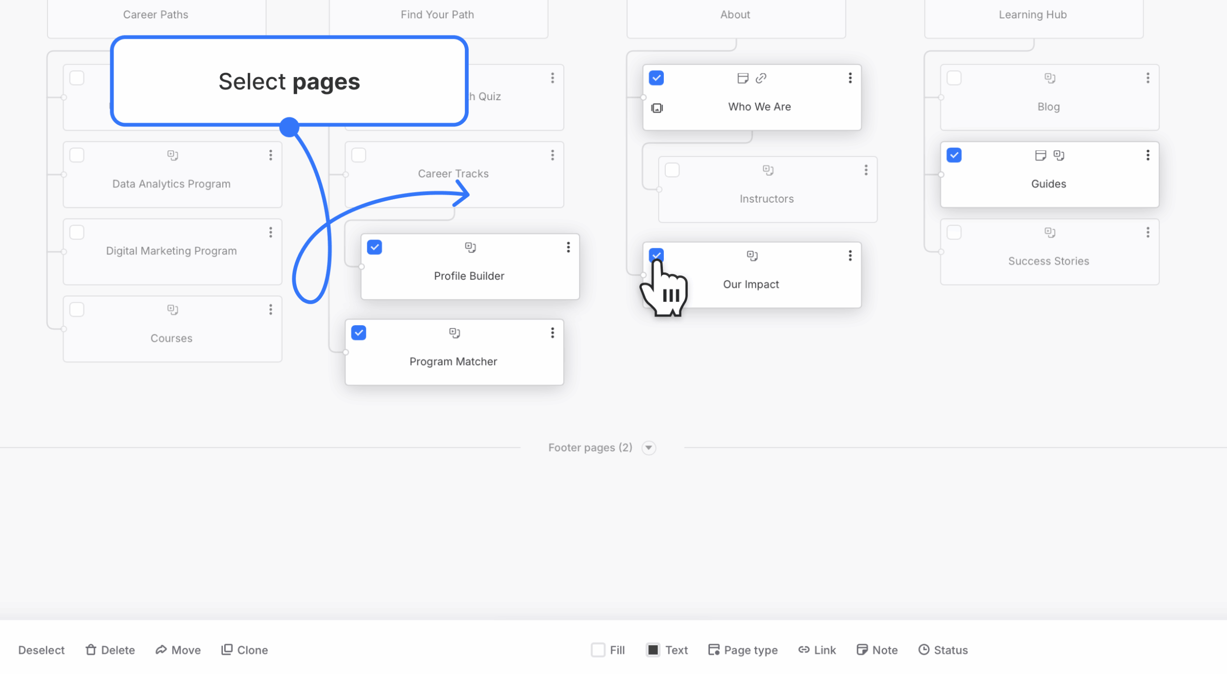Image resolution: width=1227 pixels, height=674 pixels.
Task: Select the Courses page checkbox
Action: 77,309
